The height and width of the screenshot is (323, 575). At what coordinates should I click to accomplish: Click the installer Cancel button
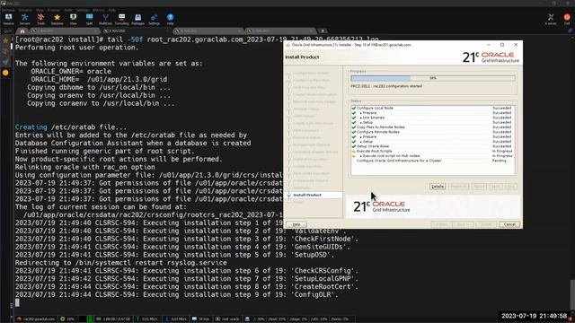[x=509, y=224]
